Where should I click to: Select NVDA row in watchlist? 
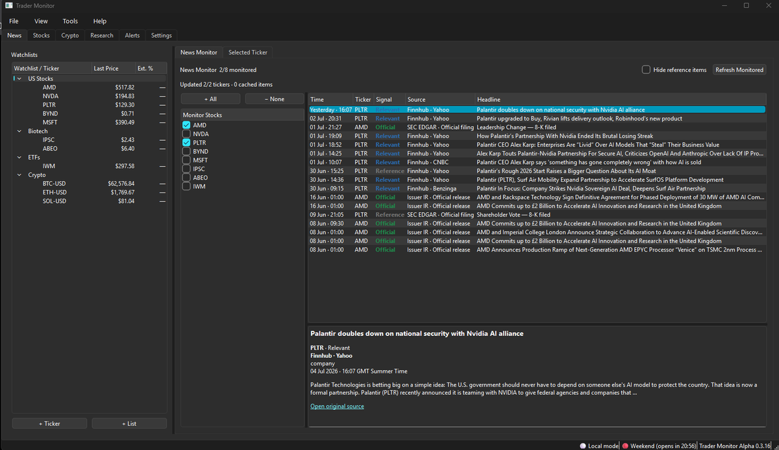point(90,96)
